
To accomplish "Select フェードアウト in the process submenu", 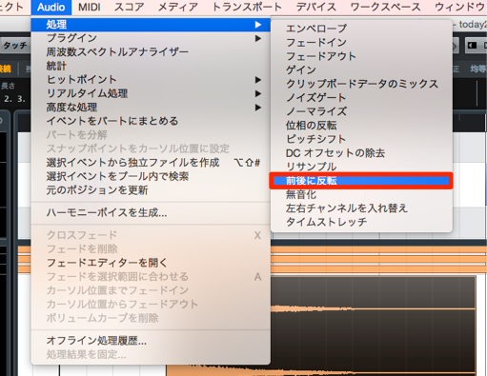I will [x=361, y=56].
